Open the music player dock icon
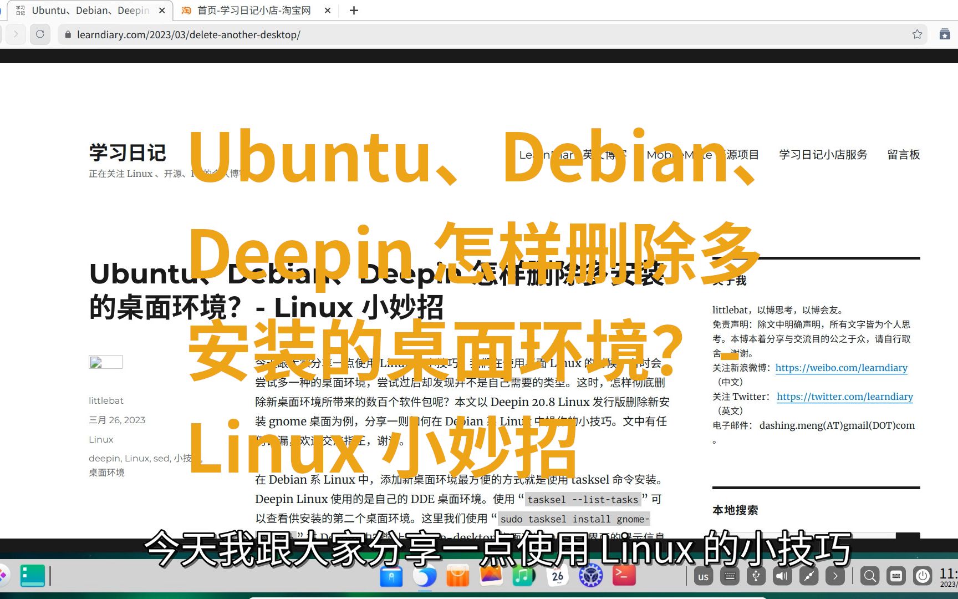 tap(524, 576)
